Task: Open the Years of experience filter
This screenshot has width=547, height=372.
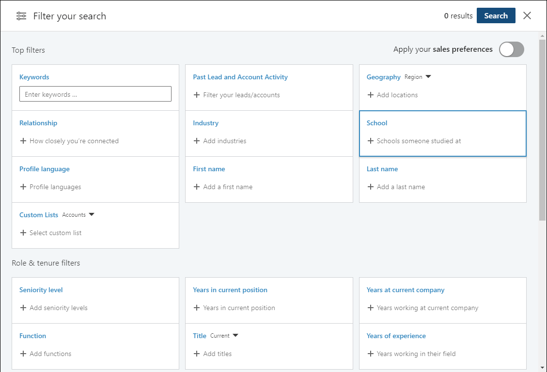Action: [396, 336]
